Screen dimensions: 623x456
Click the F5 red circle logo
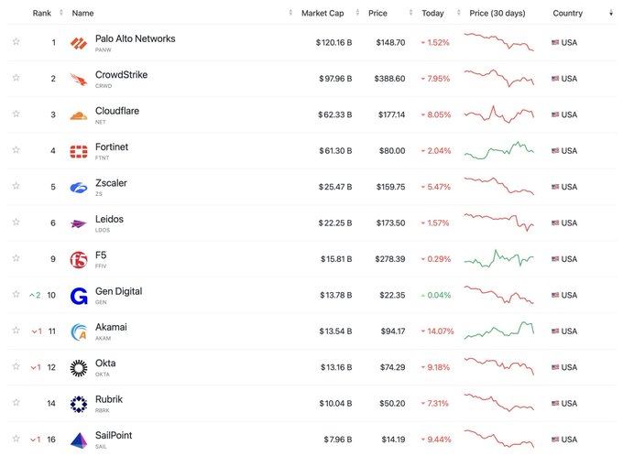78,259
